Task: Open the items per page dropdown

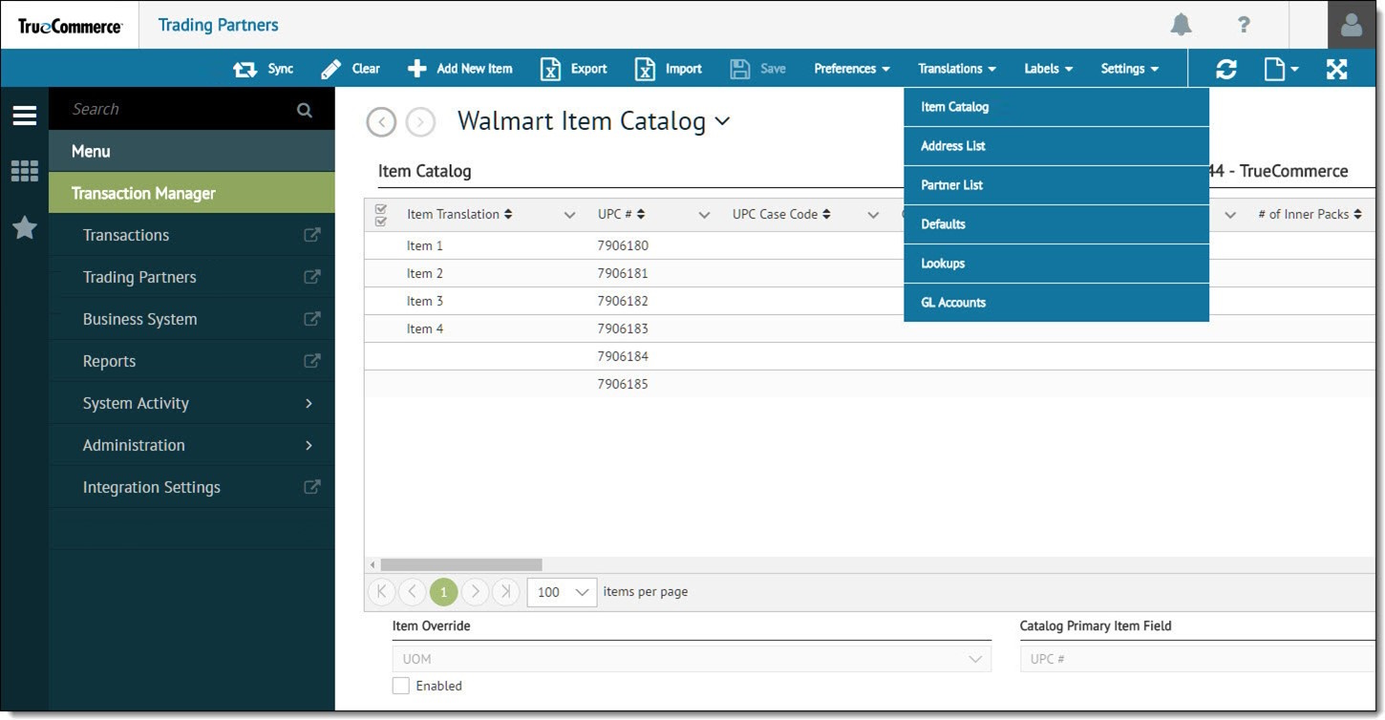Action: tap(562, 592)
